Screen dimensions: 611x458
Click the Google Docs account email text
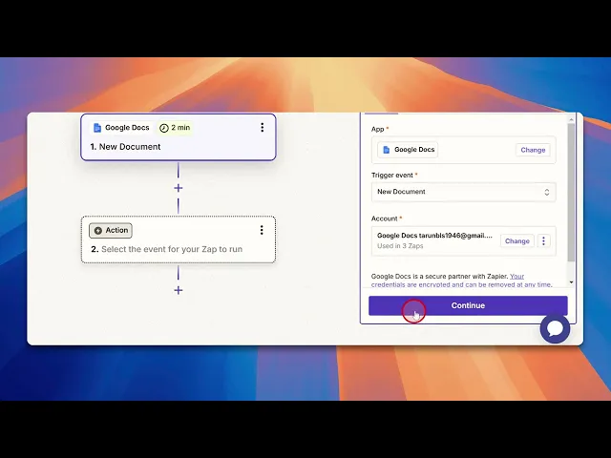click(435, 236)
